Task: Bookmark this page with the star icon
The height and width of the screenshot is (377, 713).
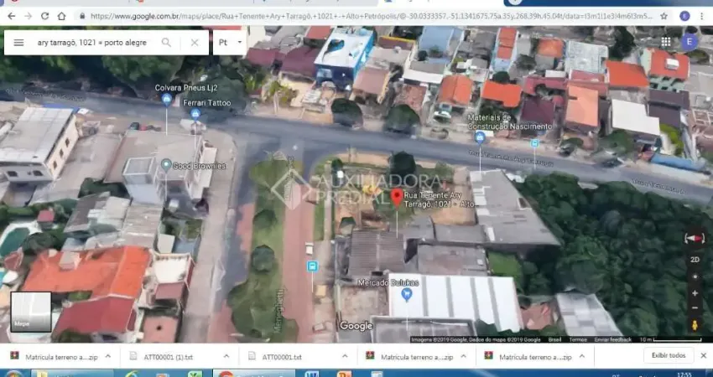Action: coord(664,17)
